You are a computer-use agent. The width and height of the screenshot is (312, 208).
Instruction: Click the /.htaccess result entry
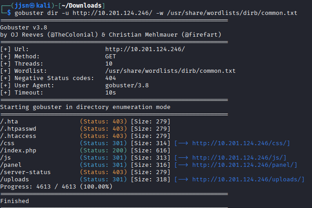[19, 136]
